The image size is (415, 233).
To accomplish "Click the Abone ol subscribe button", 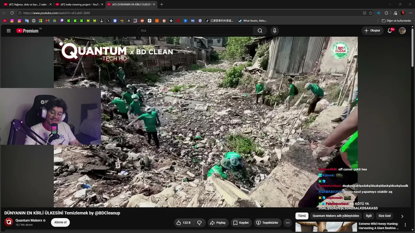I will 60,222.
